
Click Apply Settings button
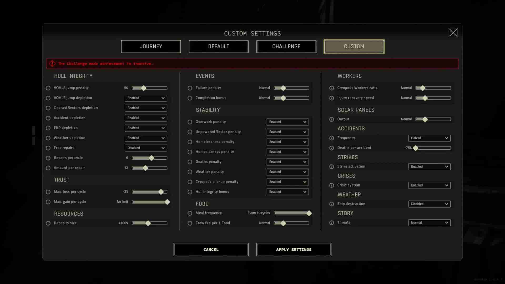pyautogui.click(x=294, y=250)
